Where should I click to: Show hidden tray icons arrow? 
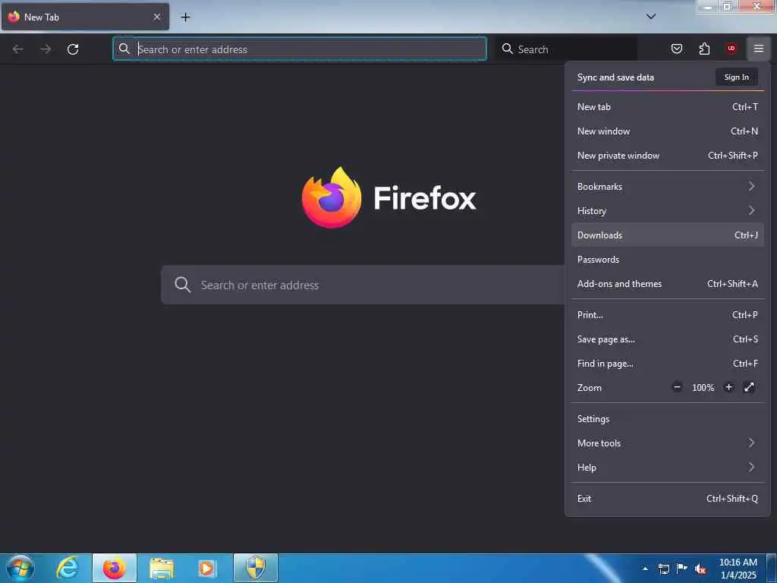click(x=645, y=569)
